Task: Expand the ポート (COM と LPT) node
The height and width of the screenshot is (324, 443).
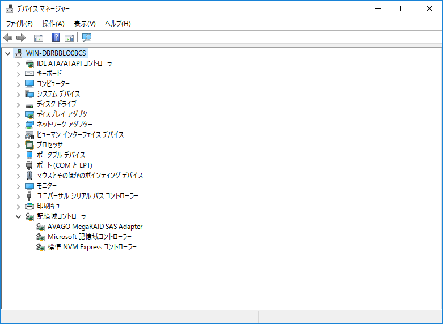Action: tap(18, 166)
